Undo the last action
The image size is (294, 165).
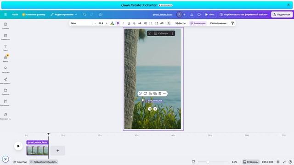pyautogui.click(x=85, y=15)
